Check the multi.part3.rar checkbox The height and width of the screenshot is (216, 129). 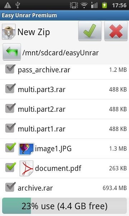10,89
